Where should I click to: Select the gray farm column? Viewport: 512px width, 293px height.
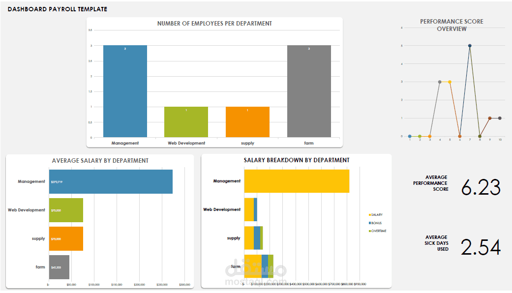coord(309,91)
